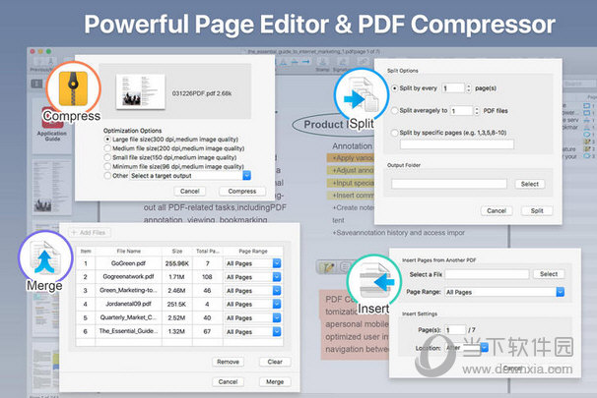
Task: Select Large file size (300 dpi) option
Action: tap(107, 140)
